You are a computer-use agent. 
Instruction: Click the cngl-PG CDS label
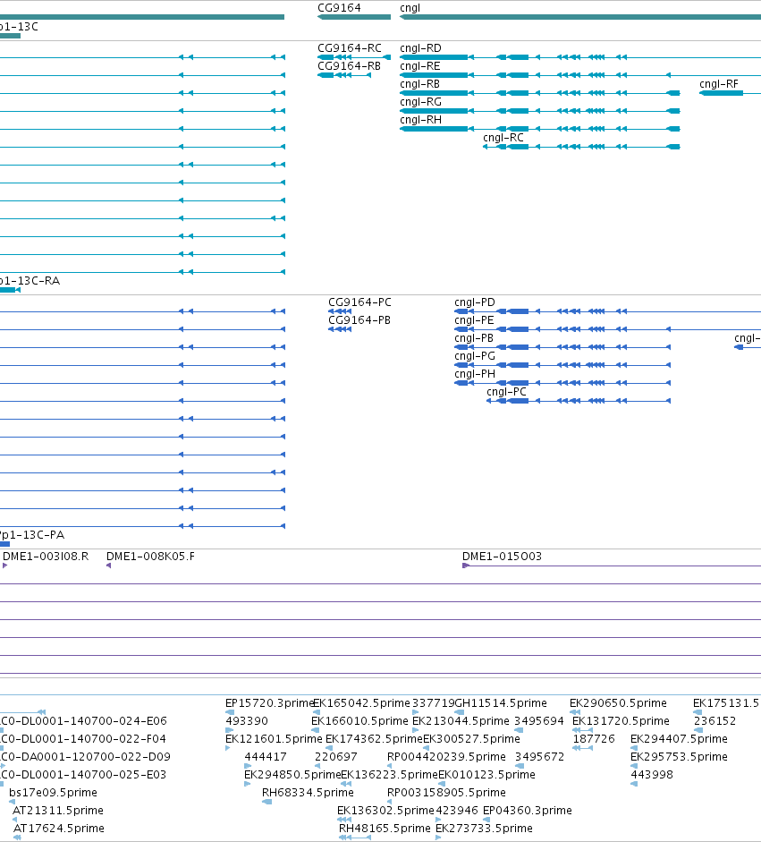point(475,355)
